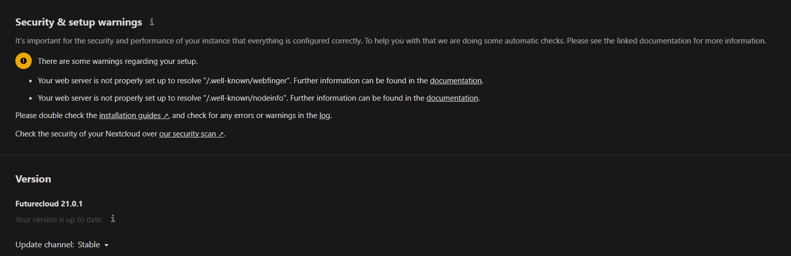
Task: Click 'There are some warnings regarding your setup' message
Action: click(118, 61)
